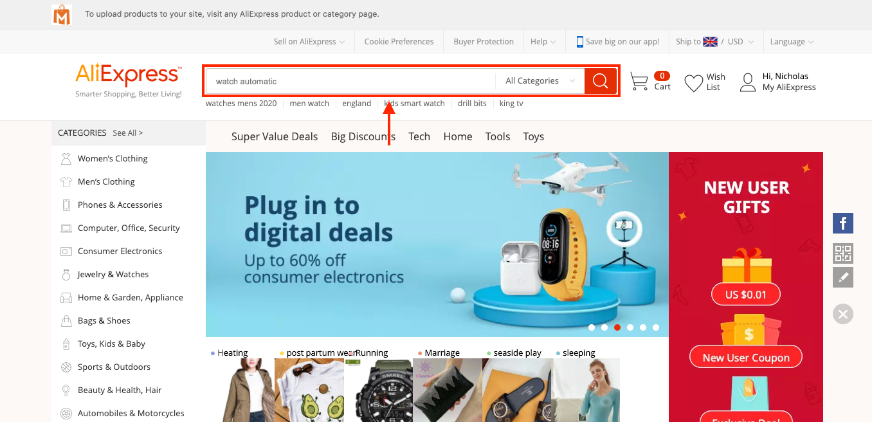The width and height of the screenshot is (872, 422).
Task: Open the orange shopping bag extension icon
Action: (x=62, y=14)
